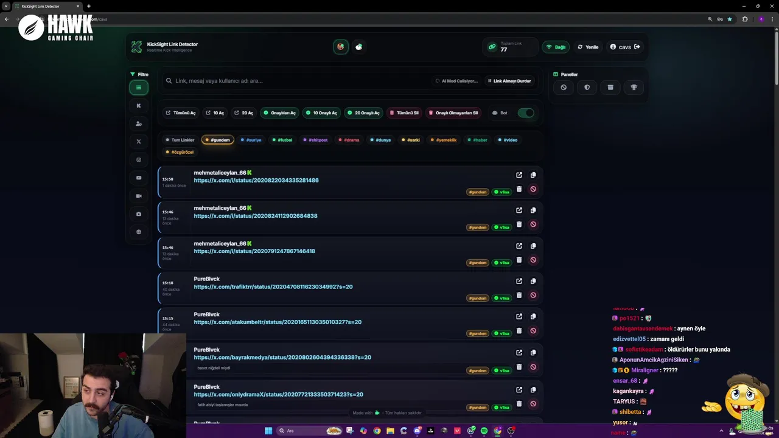Open the bayrakmedya status link
Image resolution: width=779 pixels, height=438 pixels.
(x=282, y=357)
